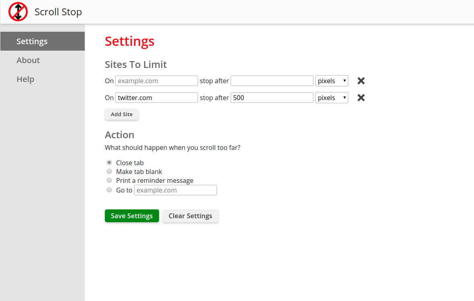Viewport: 474px width, 301px height.
Task: Click the Clear Settings button
Action: tap(190, 216)
